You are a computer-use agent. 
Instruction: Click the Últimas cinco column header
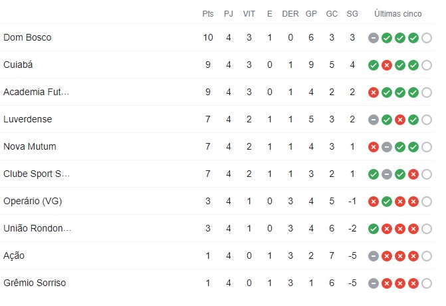(x=399, y=14)
